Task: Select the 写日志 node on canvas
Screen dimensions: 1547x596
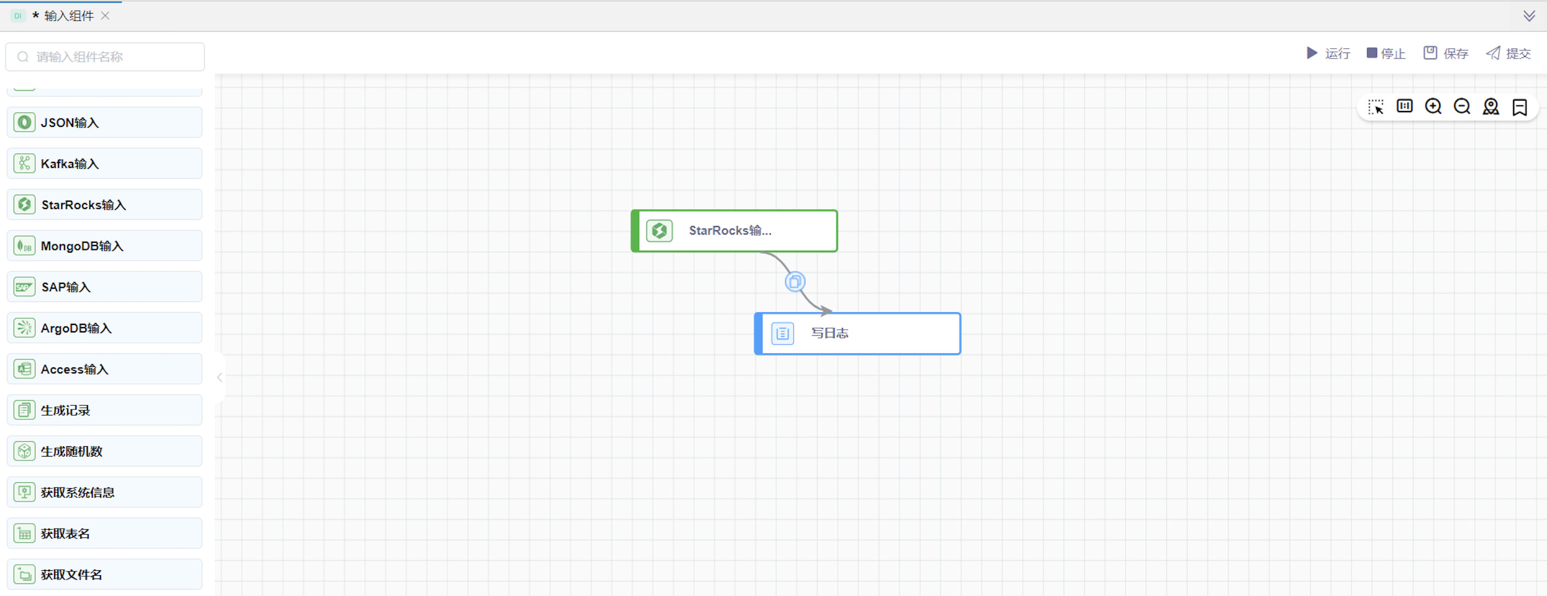Action: (x=857, y=334)
